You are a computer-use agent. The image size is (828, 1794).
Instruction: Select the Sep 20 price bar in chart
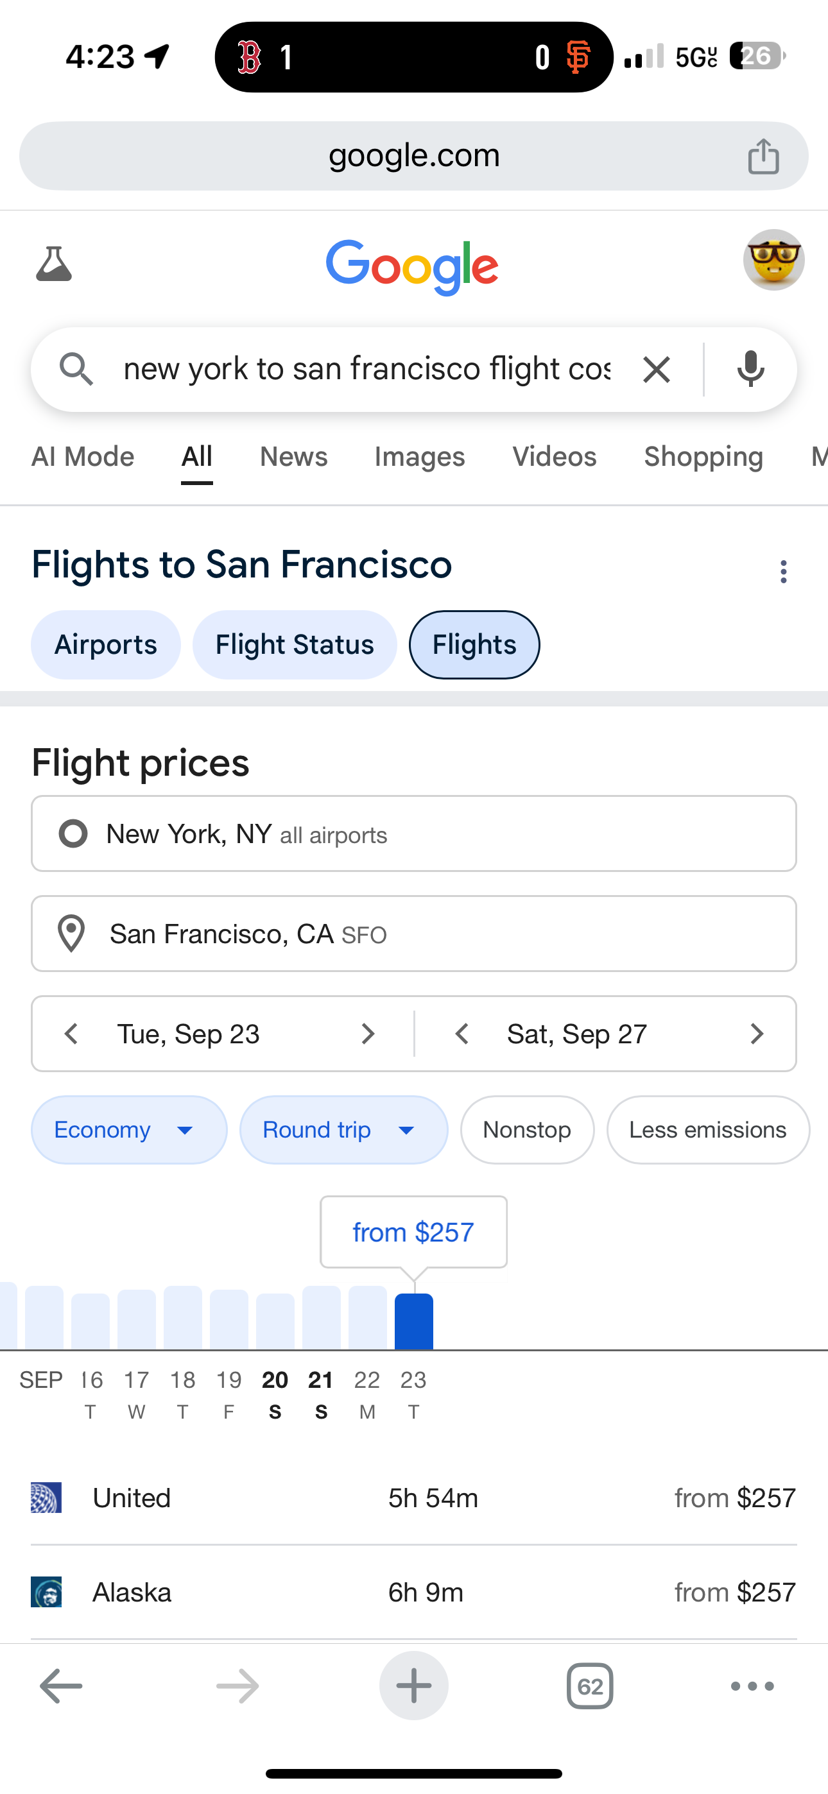tap(275, 1320)
